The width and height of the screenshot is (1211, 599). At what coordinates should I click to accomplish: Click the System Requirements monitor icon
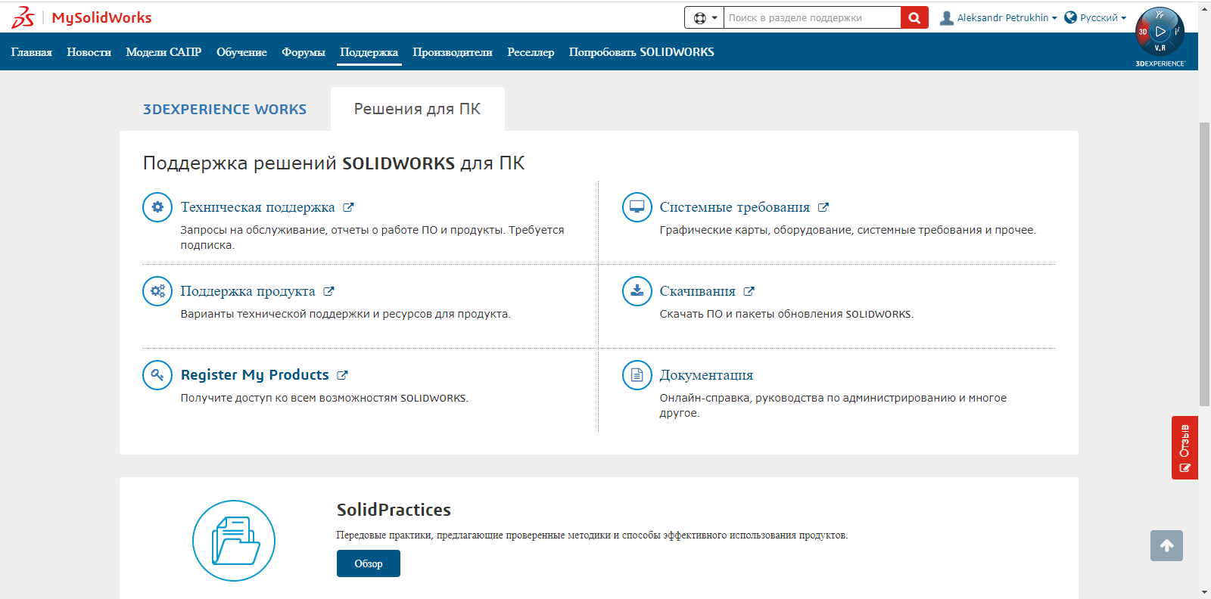point(637,207)
